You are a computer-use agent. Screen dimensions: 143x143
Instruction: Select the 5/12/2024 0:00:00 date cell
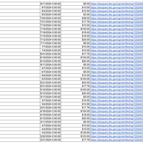(x=50, y=93)
